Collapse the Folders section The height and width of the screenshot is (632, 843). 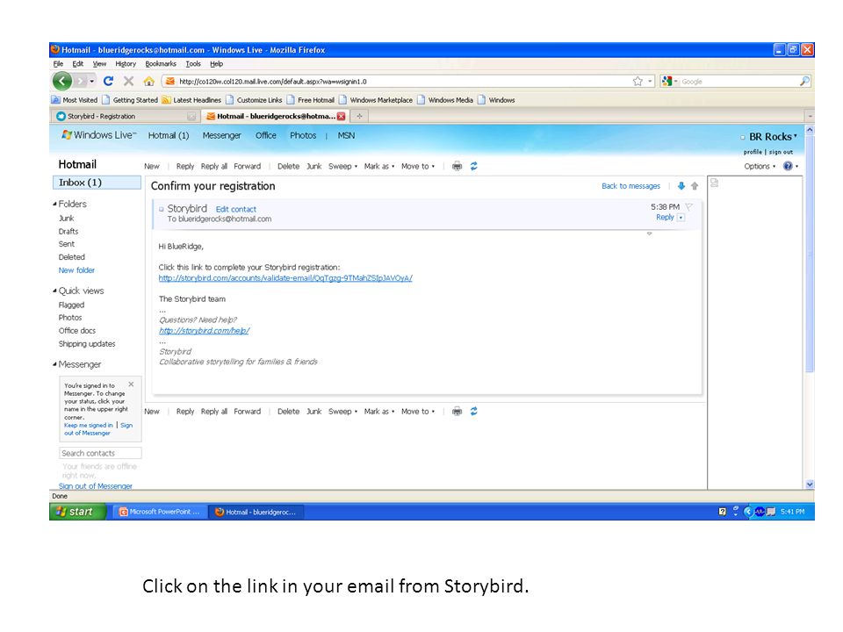pos(54,205)
